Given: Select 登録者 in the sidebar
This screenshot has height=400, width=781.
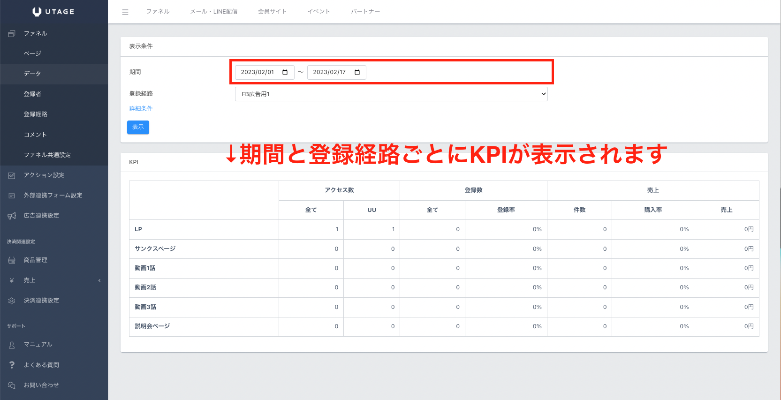Looking at the screenshot, I should click(32, 94).
